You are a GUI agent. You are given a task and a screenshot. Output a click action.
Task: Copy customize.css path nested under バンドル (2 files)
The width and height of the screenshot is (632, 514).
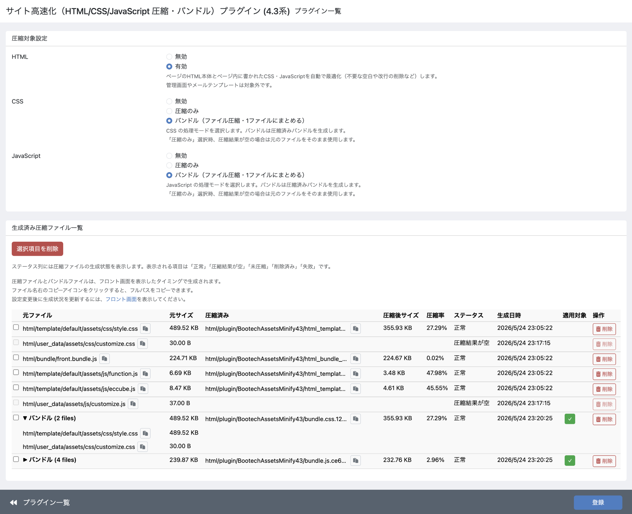click(x=143, y=447)
